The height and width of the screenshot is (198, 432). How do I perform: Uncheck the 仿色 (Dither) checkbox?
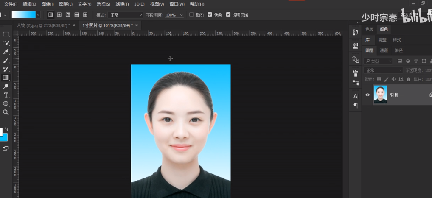(x=210, y=15)
